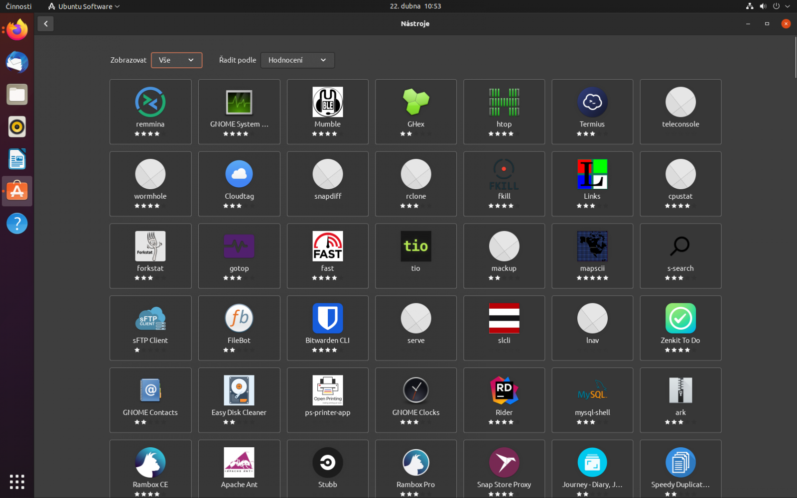The height and width of the screenshot is (498, 797).
Task: Open the remmina remote desktop entry
Action: (x=150, y=112)
